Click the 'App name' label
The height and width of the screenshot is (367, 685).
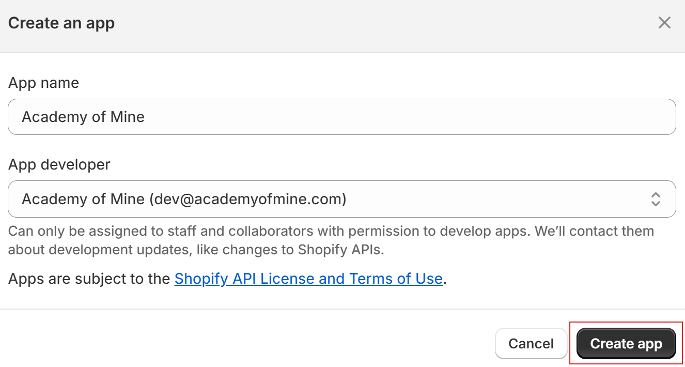pos(44,83)
